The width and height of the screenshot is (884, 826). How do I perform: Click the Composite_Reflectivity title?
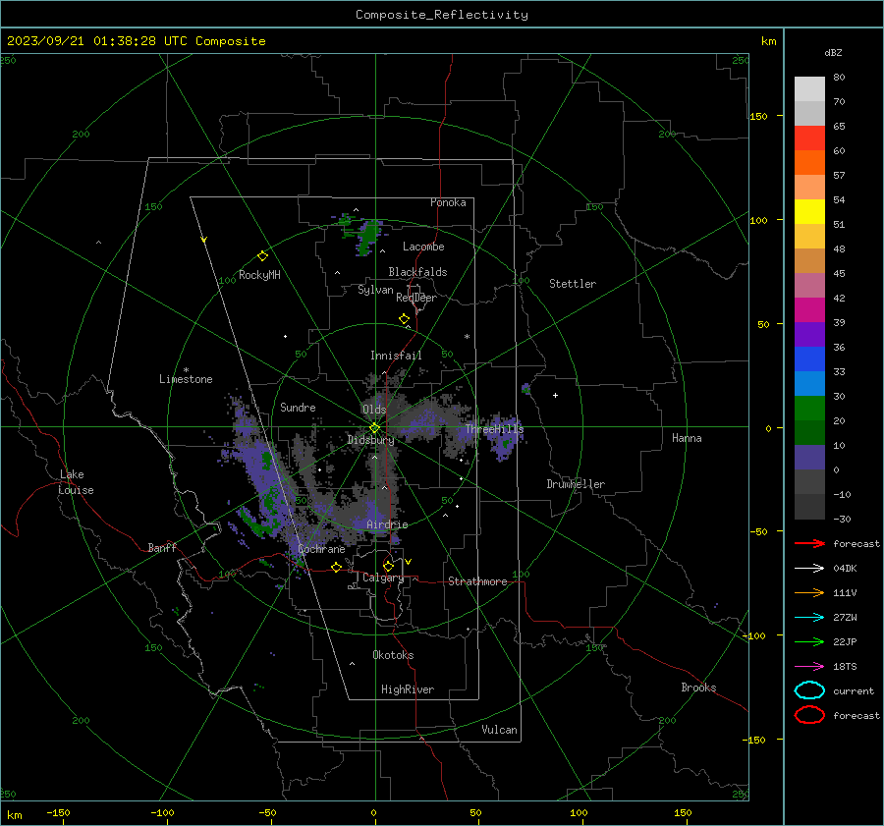[442, 15]
